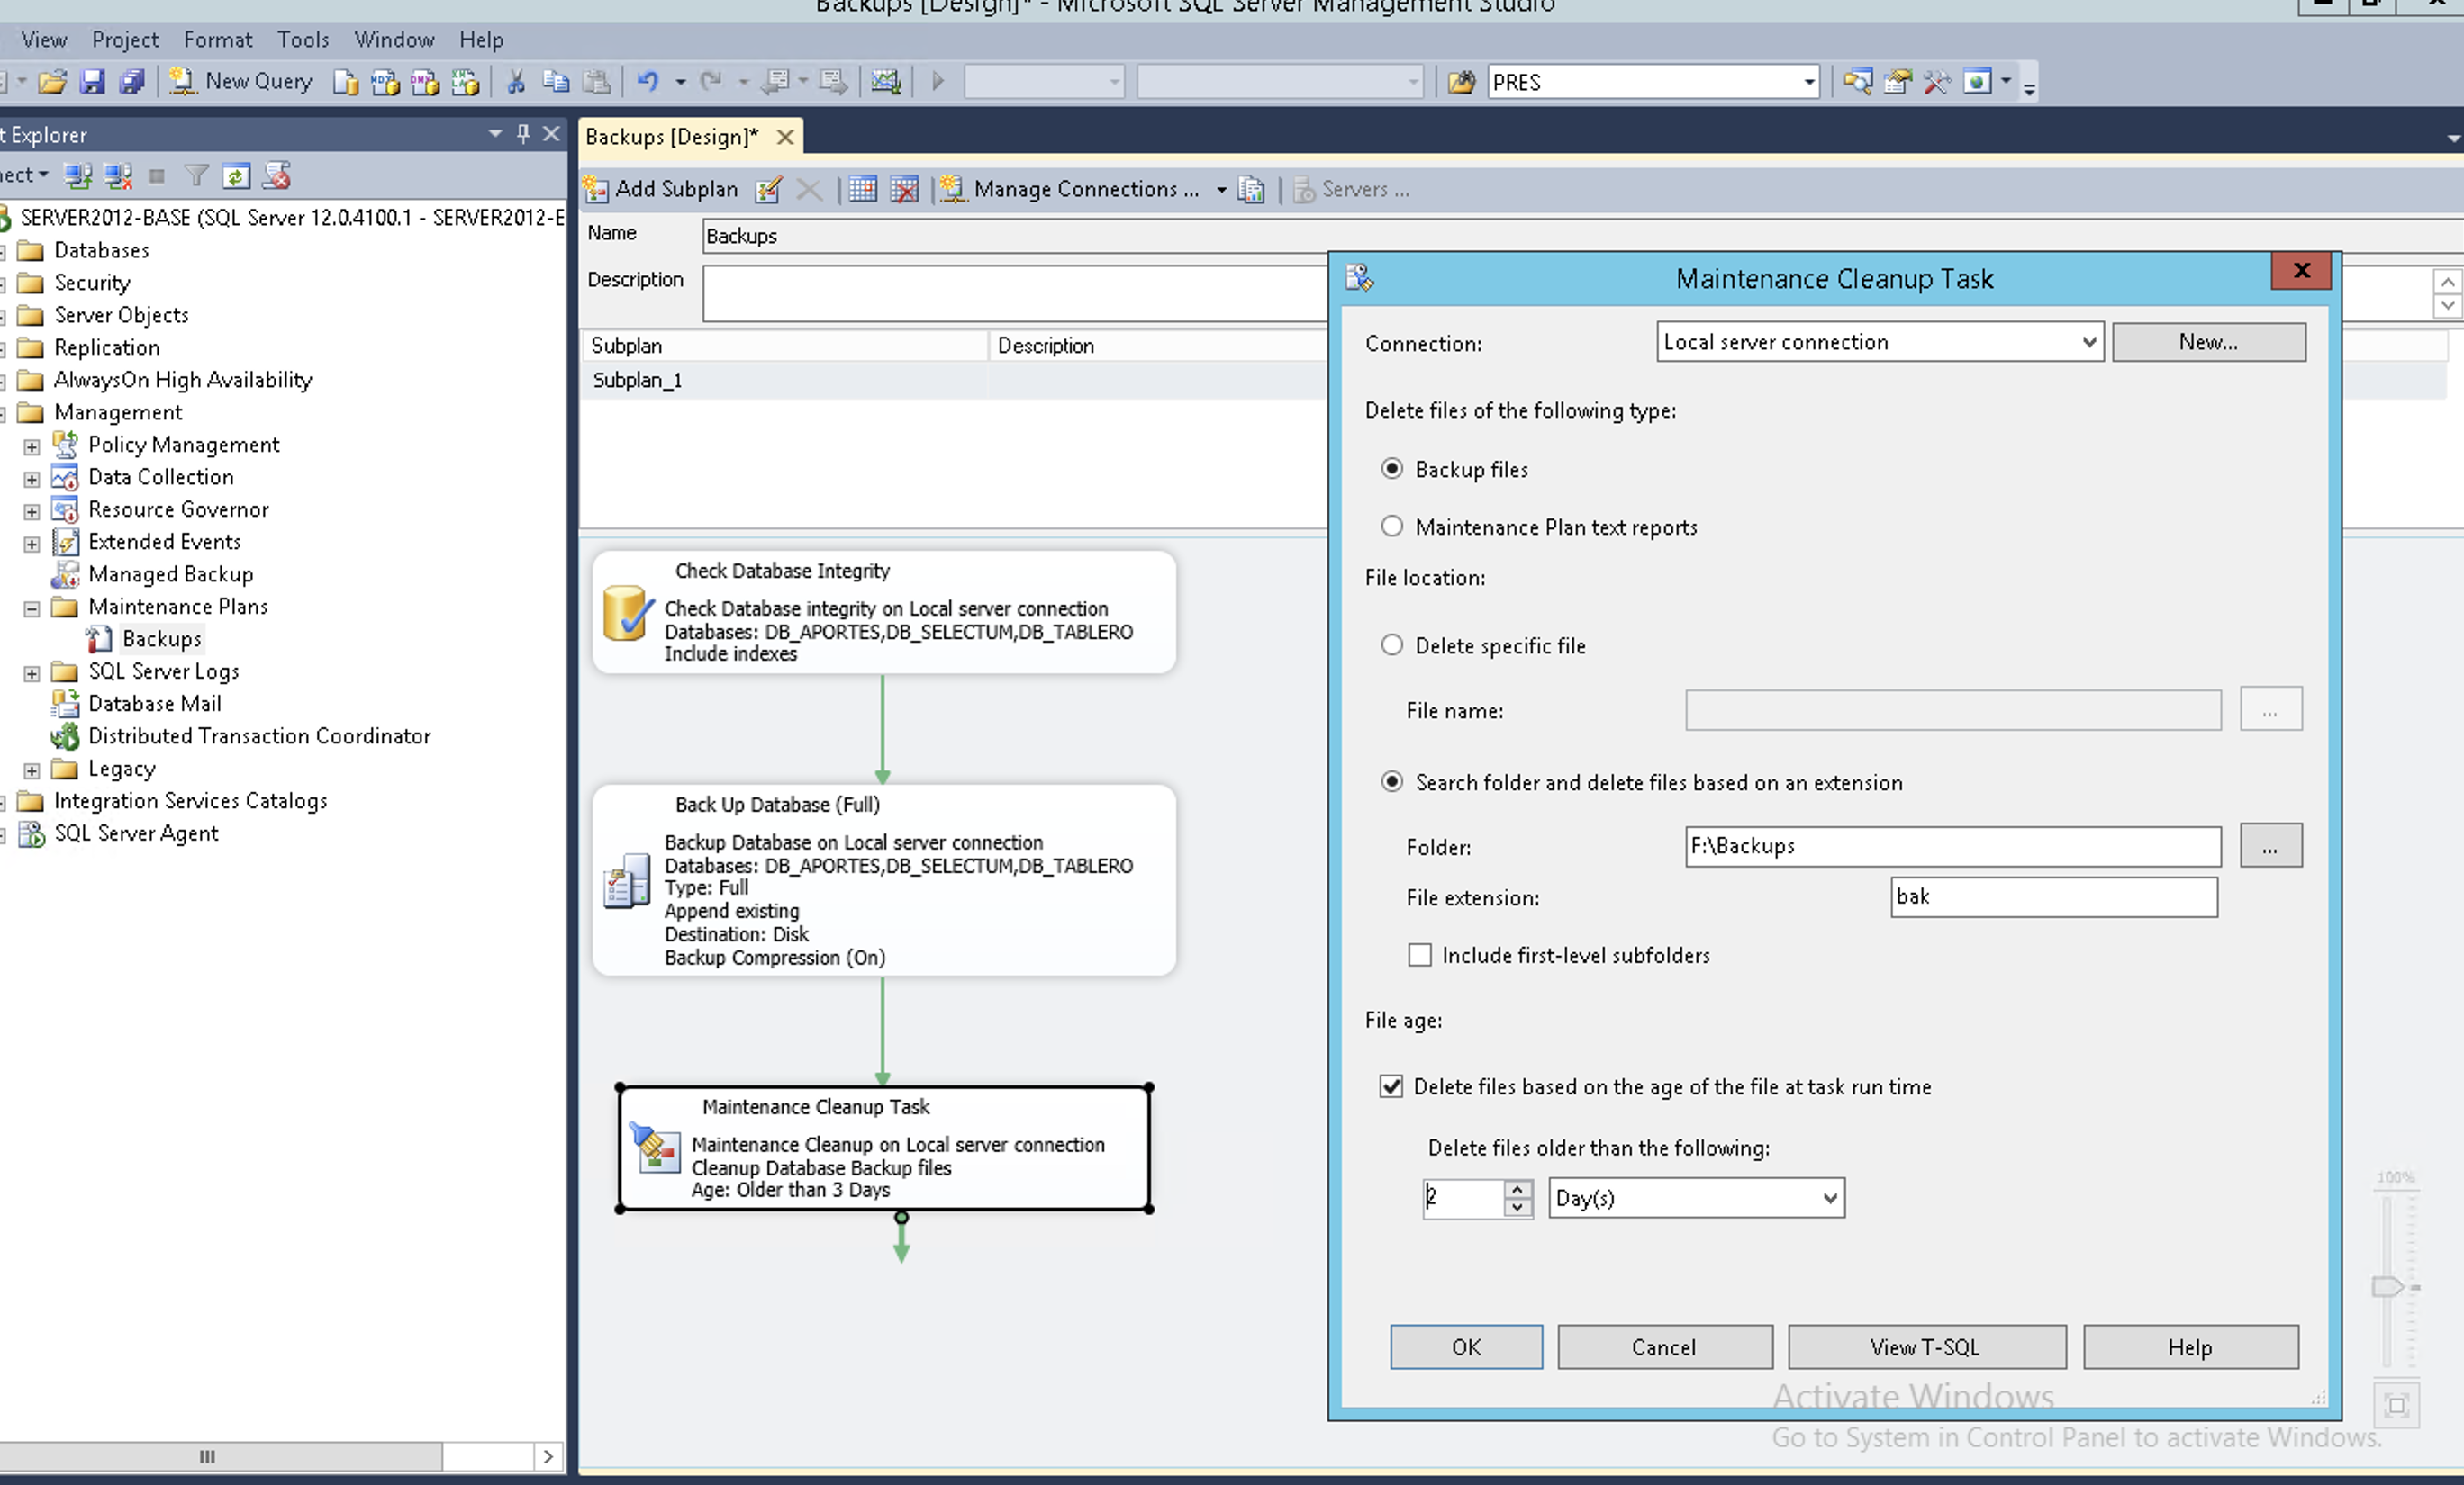This screenshot has width=2464, height=1485.
Task: Click the Object Explorer refresh icon
Action: click(236, 177)
